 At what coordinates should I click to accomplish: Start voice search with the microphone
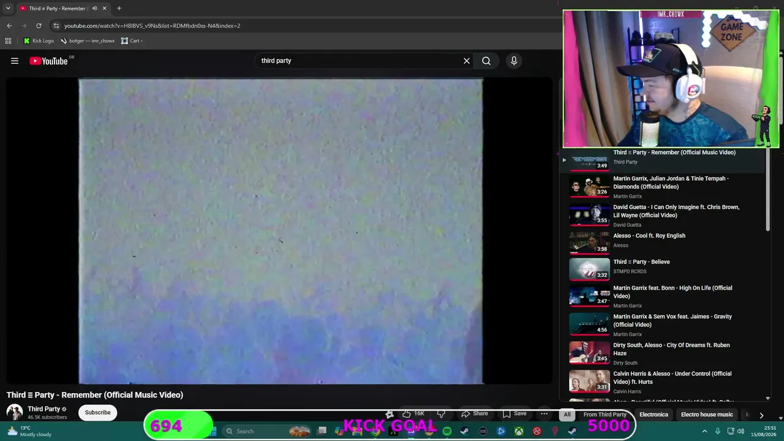point(514,61)
